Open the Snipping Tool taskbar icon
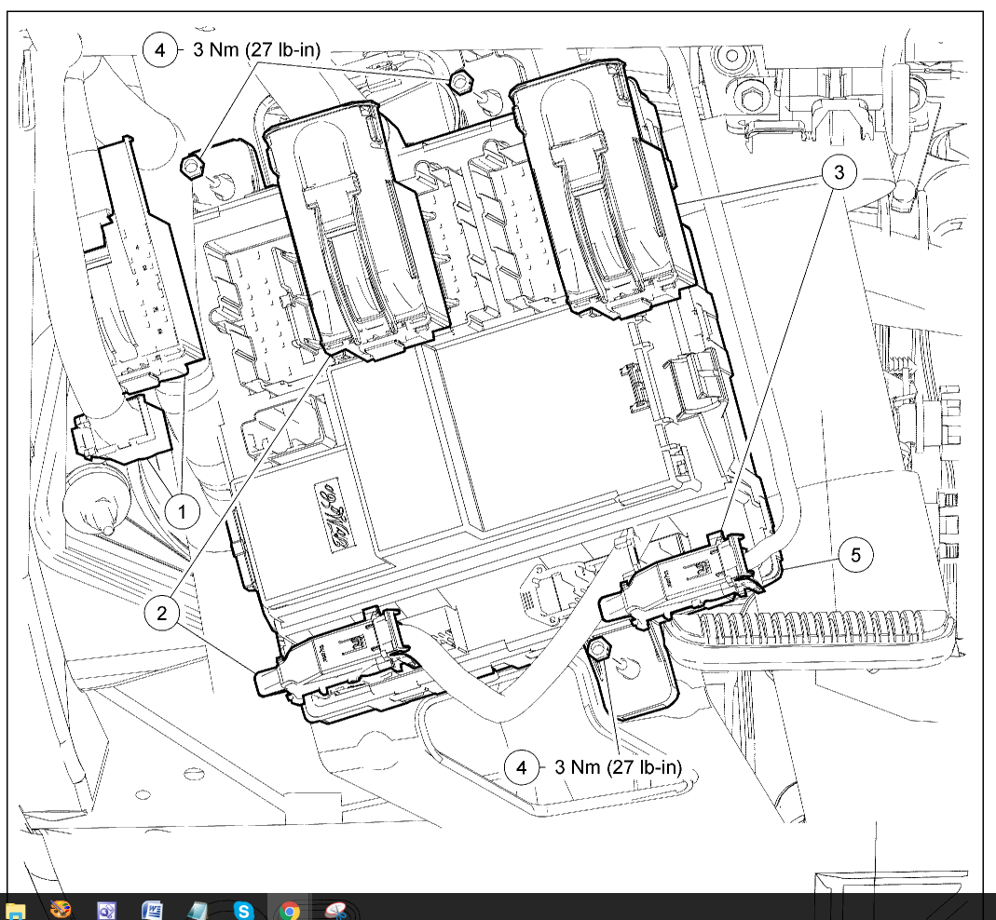The image size is (996, 920). (x=335, y=911)
